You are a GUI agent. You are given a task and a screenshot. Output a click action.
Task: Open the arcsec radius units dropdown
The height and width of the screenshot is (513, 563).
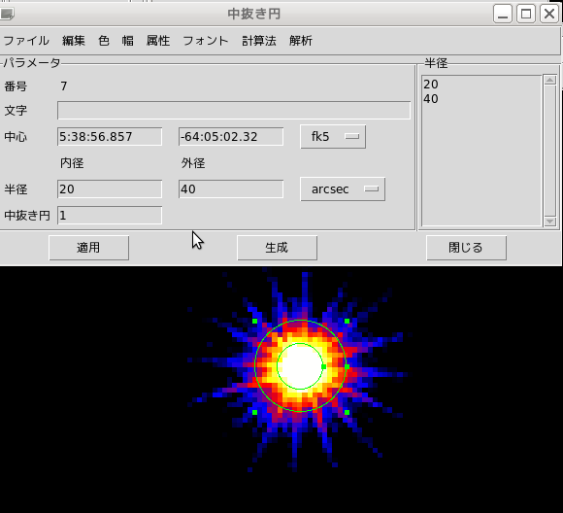point(343,189)
